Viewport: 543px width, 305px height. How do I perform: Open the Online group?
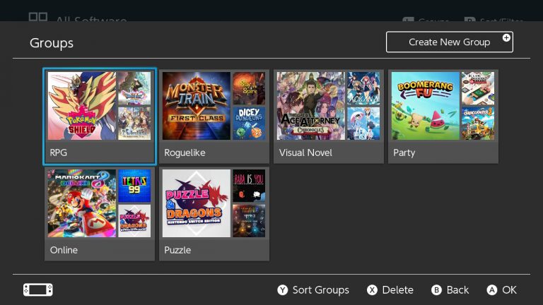100,214
